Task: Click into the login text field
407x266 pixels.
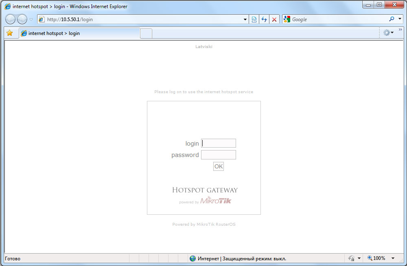Action: [x=219, y=143]
